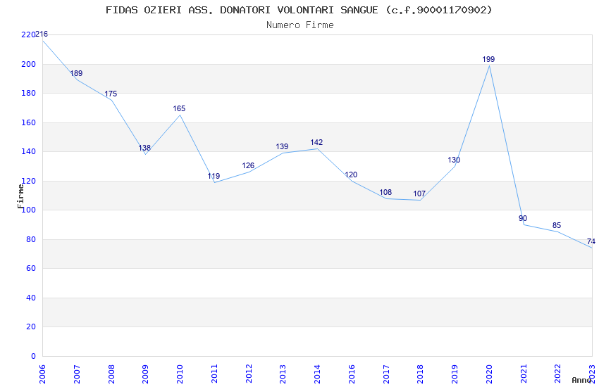Click the x-axis year label 2023
The width and height of the screenshot is (599, 387).
[x=592, y=374]
